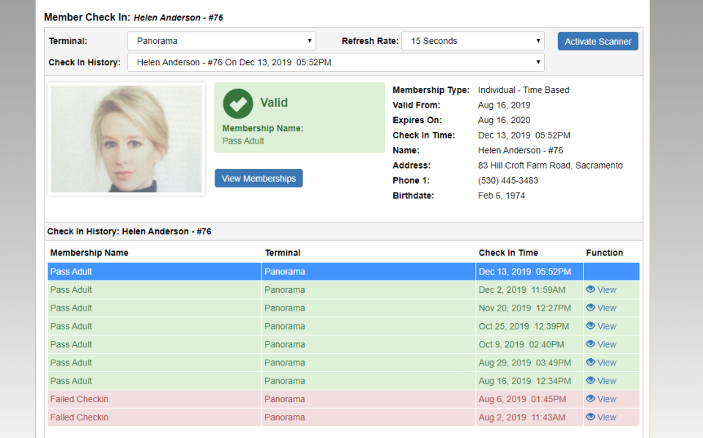Click eye icon for Aug 6 failed check-in
This screenshot has height=438, width=703.
590,399
